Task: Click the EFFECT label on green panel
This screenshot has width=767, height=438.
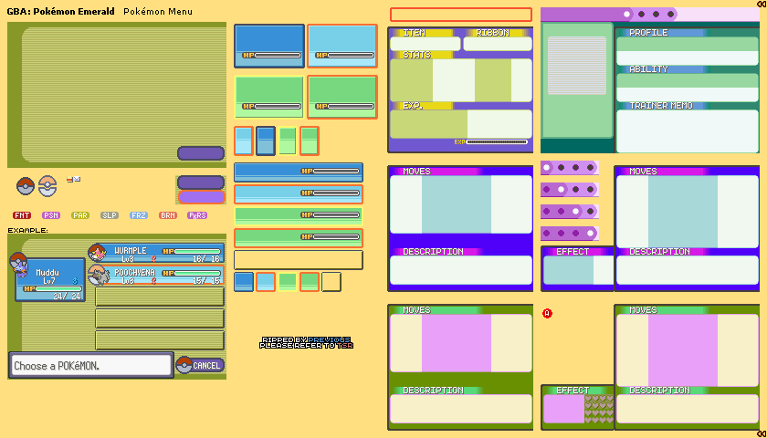Action: pos(573,391)
